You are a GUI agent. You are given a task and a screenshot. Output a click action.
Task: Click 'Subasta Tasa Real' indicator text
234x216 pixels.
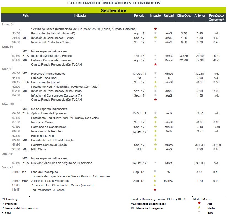pos(44,78)
